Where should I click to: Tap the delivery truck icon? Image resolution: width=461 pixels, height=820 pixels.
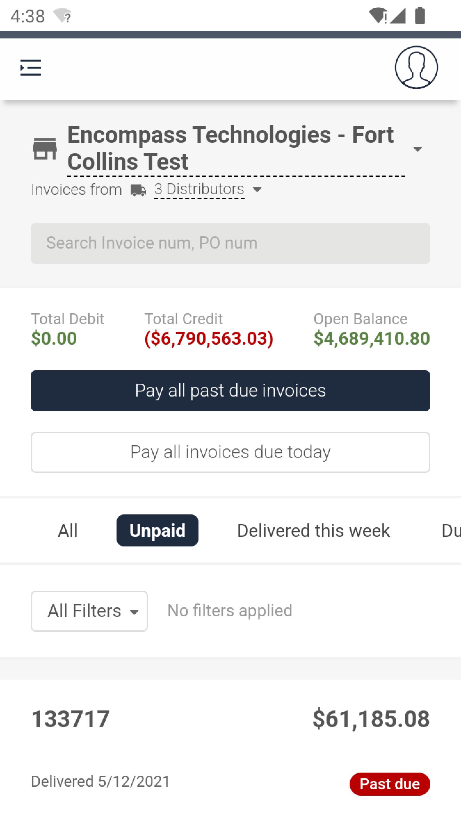[138, 190]
